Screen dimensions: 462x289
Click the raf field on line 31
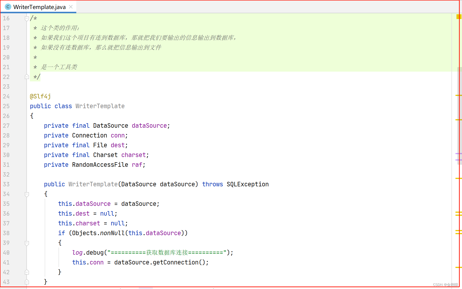[x=137, y=165]
